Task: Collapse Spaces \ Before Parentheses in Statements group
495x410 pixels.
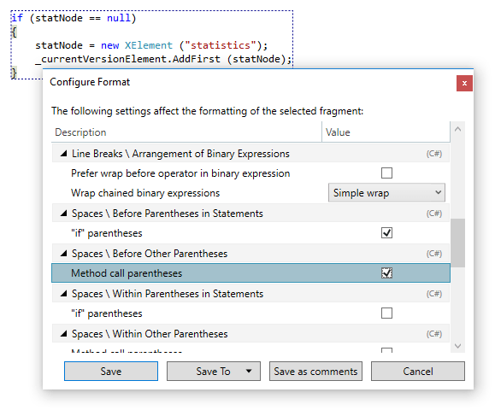Action: (64, 214)
